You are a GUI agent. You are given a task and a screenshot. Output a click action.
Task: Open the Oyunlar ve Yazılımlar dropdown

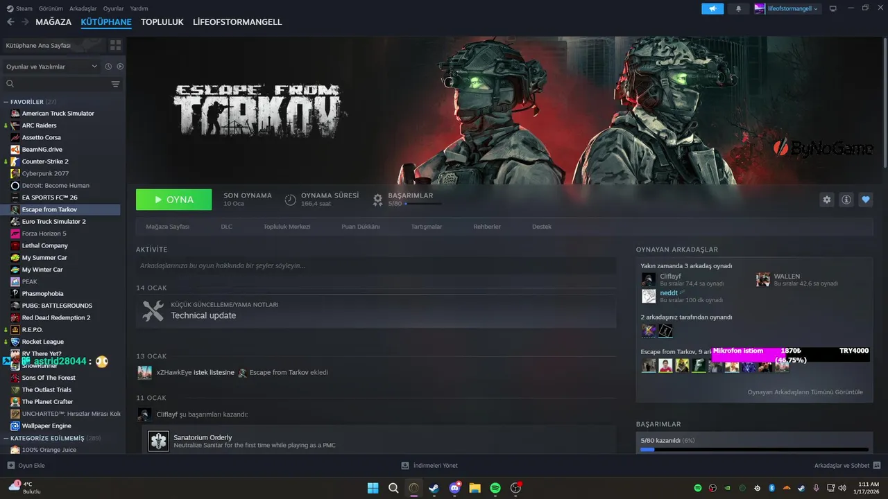[x=51, y=67]
